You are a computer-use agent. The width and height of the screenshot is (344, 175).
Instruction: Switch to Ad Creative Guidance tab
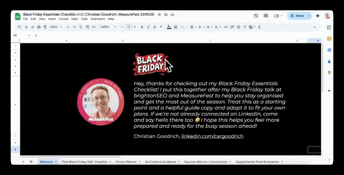(160, 162)
